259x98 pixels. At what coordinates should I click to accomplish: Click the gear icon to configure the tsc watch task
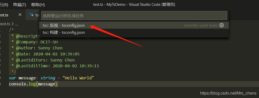(x=222, y=25)
